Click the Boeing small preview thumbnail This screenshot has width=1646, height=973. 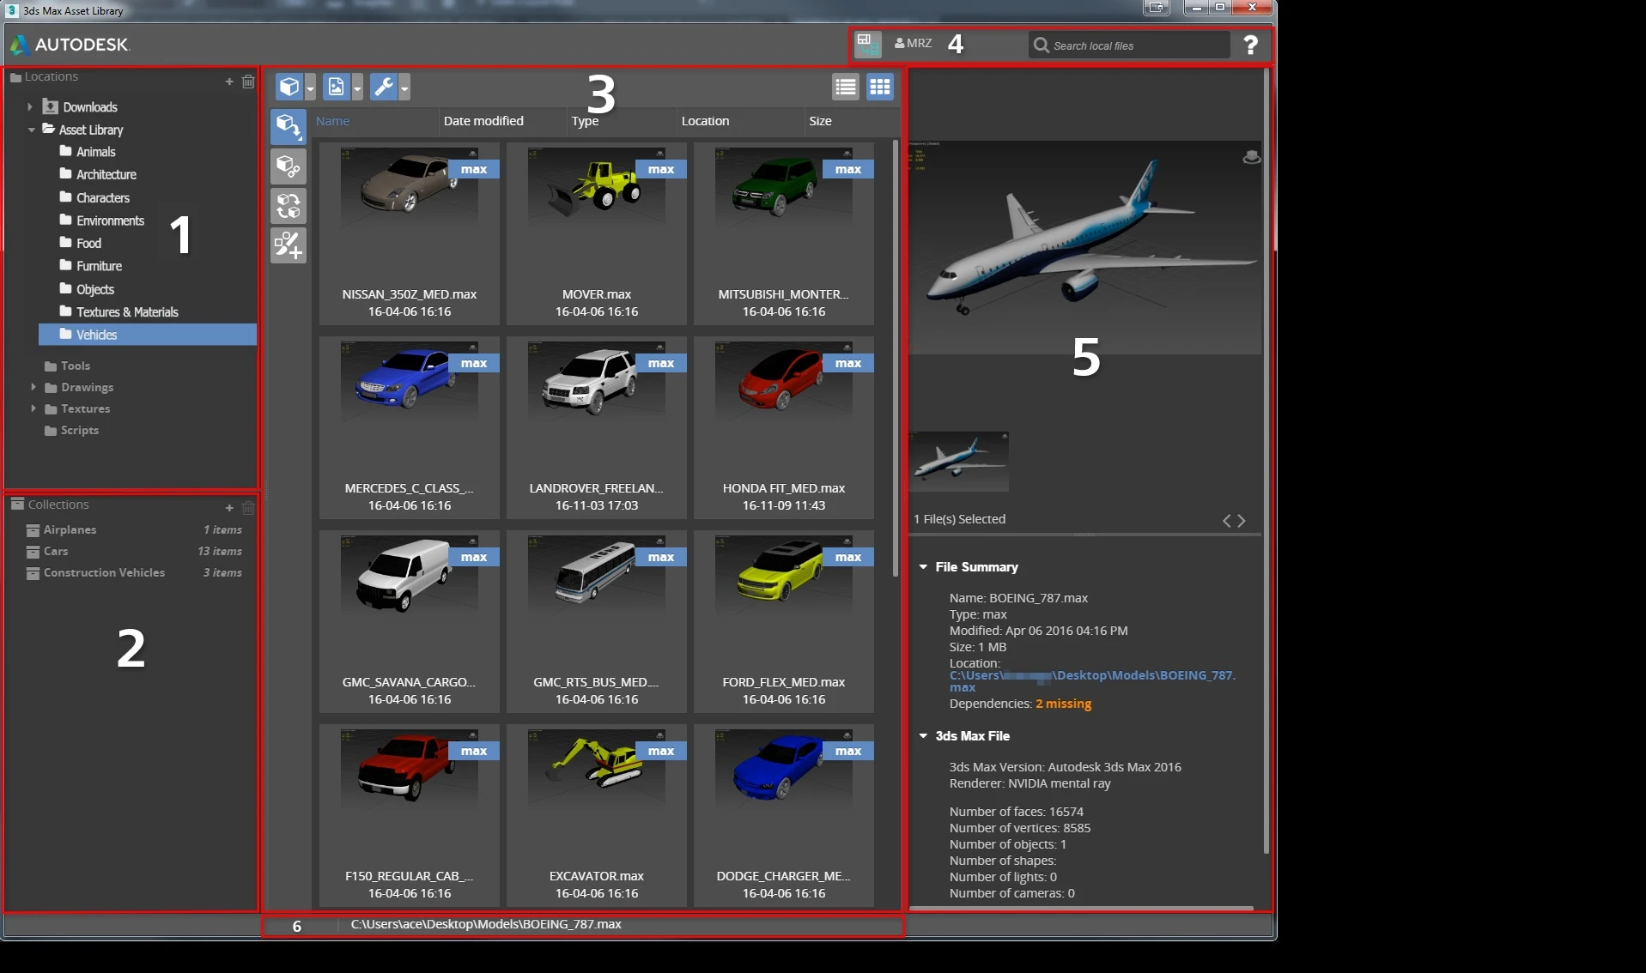click(958, 462)
